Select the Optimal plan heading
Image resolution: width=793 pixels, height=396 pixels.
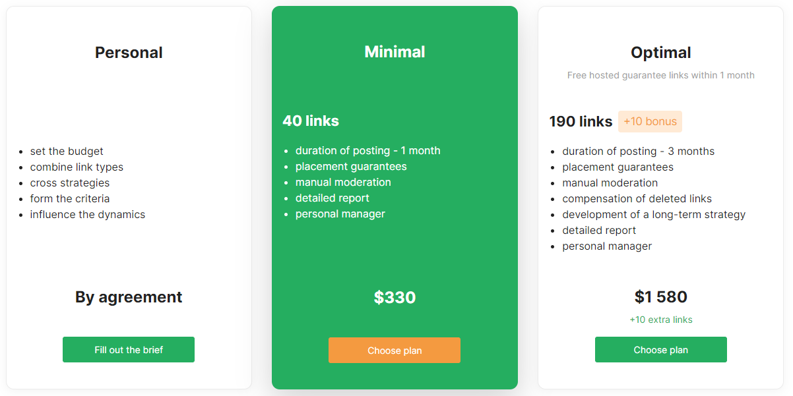tap(661, 53)
